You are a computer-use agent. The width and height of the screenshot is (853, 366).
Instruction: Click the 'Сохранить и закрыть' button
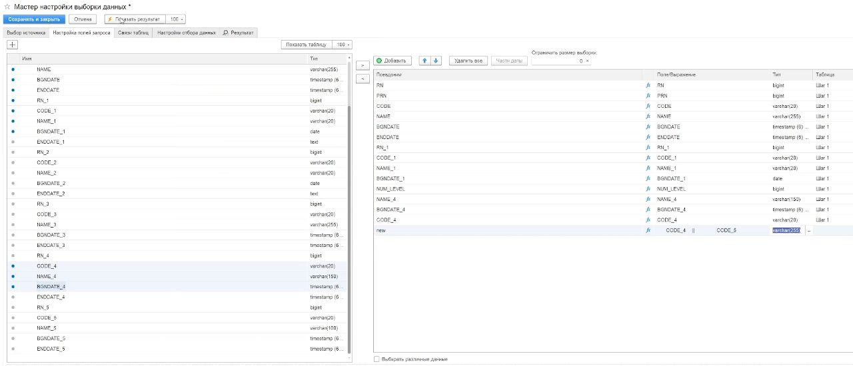[34, 19]
